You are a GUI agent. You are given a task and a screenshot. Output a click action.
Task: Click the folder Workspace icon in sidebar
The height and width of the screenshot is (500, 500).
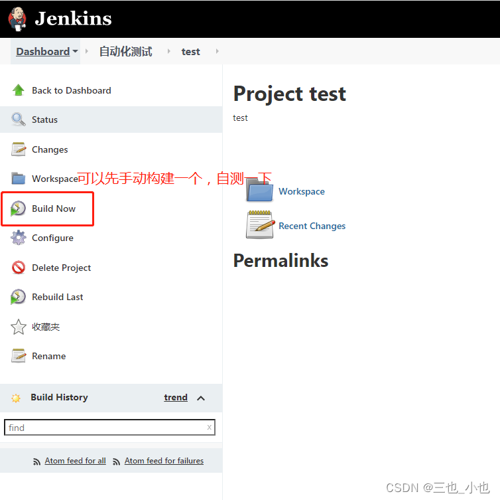click(19, 178)
